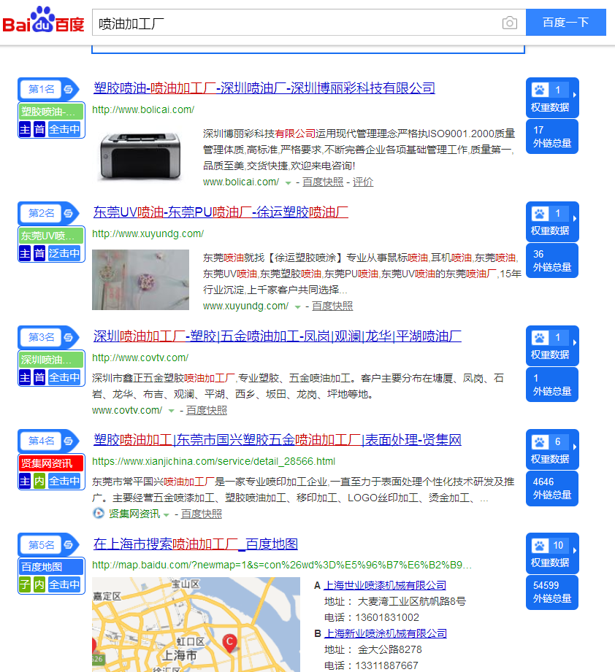This screenshot has height=672, width=615.
Task: Open the 表面处理-贤集网 result title
Action: (278, 440)
